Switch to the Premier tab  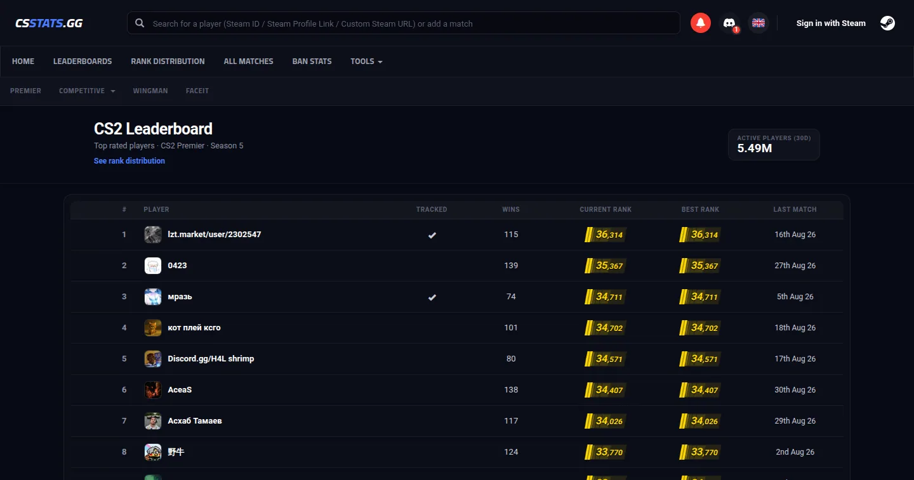[x=25, y=91]
